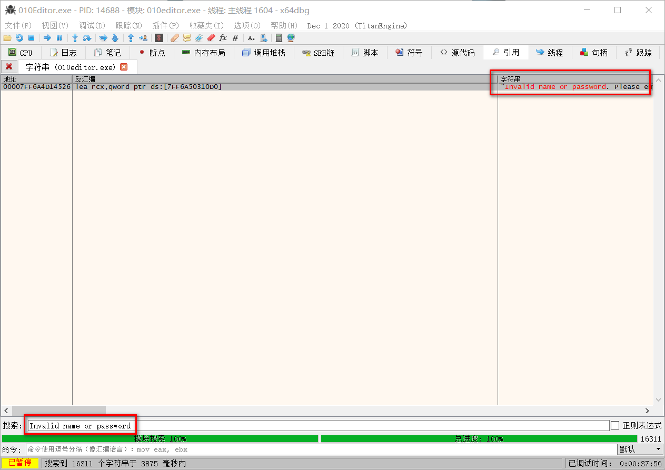The height and width of the screenshot is (470, 665).
Task: Click the 模块搜索 100% progress bar
Action: click(160, 438)
